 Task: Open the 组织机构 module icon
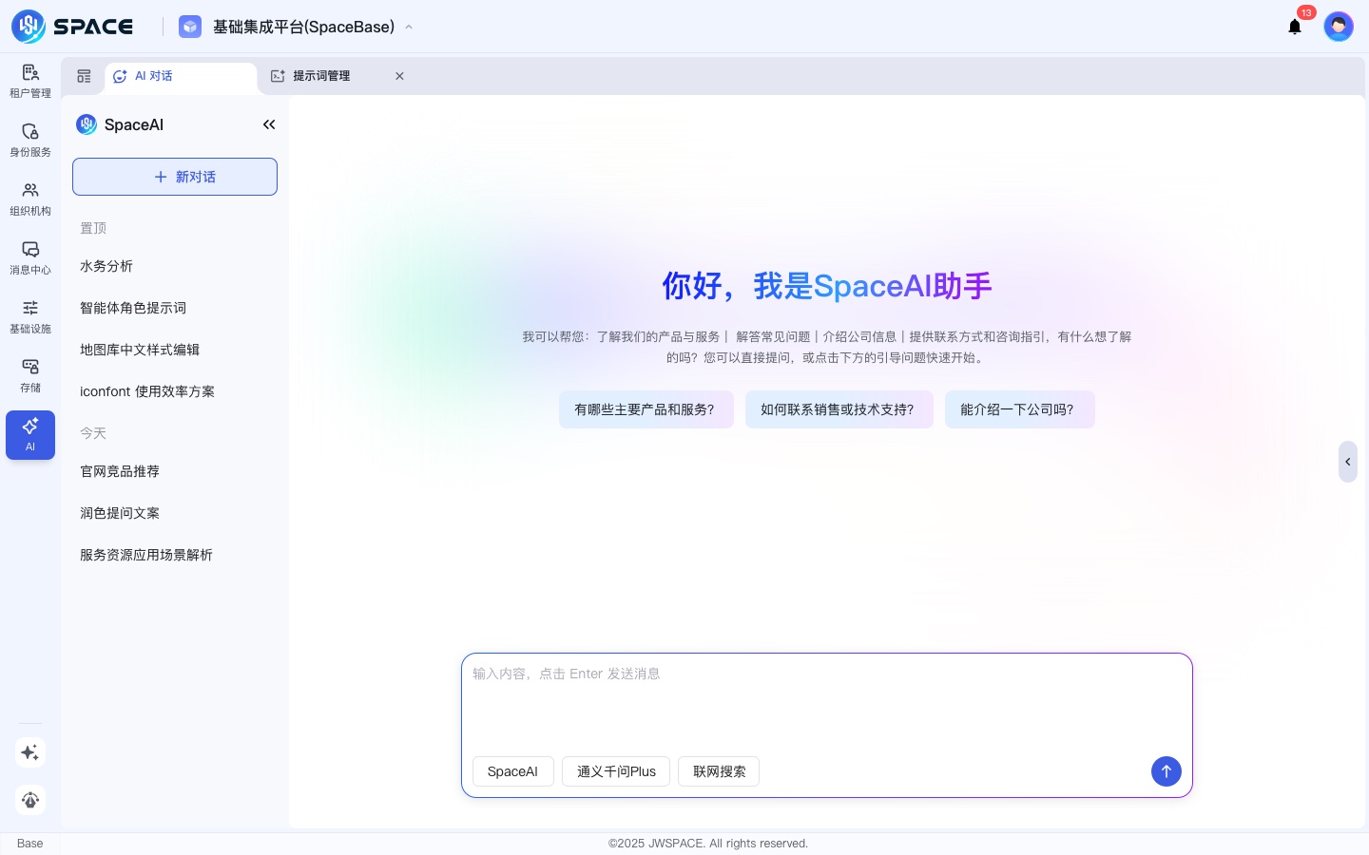[x=30, y=199]
